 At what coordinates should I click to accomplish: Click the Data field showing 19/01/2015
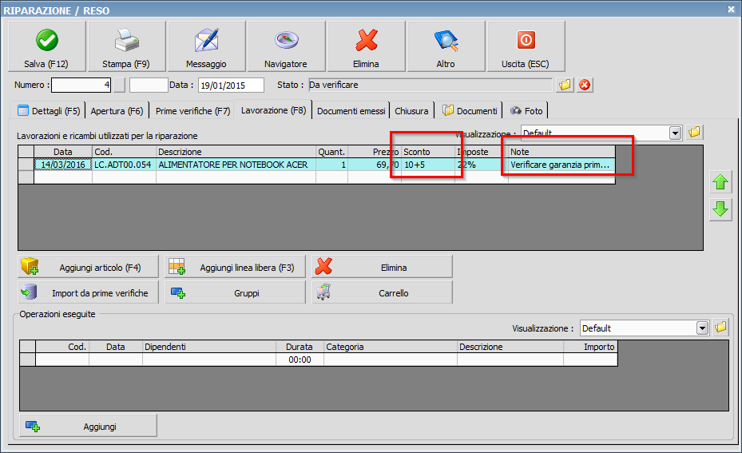click(x=231, y=85)
